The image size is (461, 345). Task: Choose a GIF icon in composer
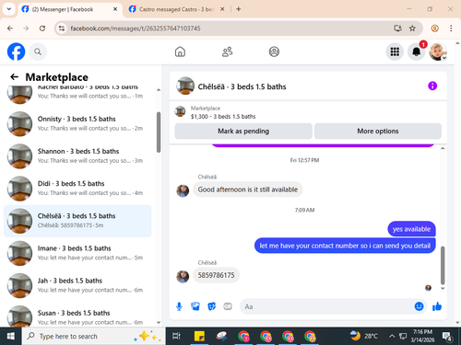(228, 306)
